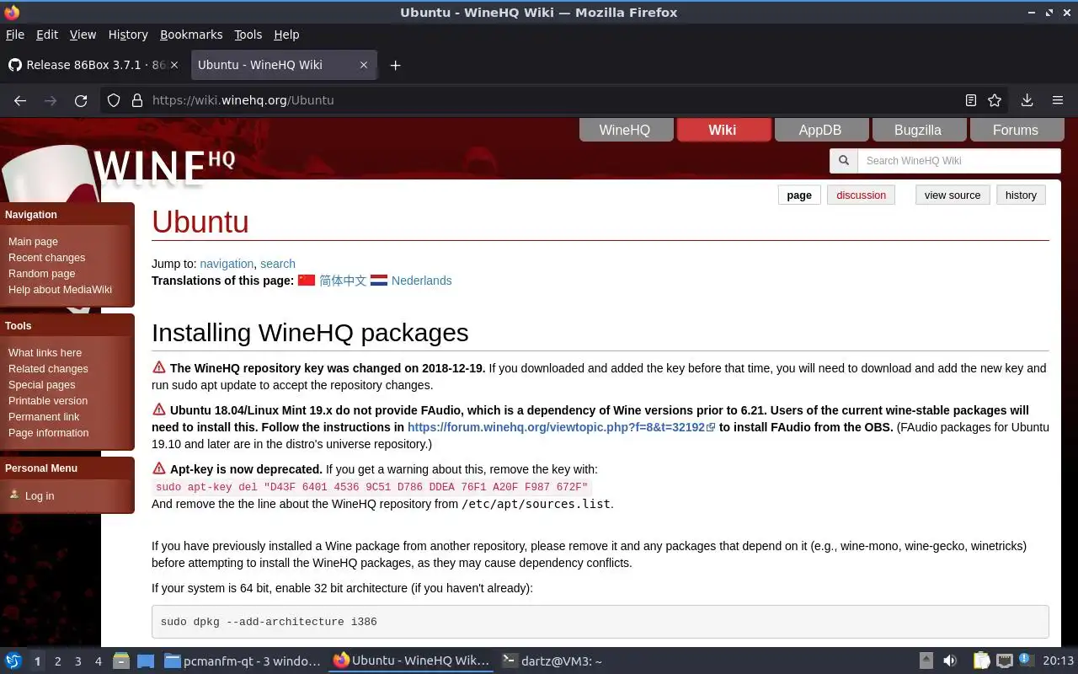Open the page history tab
Viewport: 1078px width, 674px height.
pos(1021,195)
